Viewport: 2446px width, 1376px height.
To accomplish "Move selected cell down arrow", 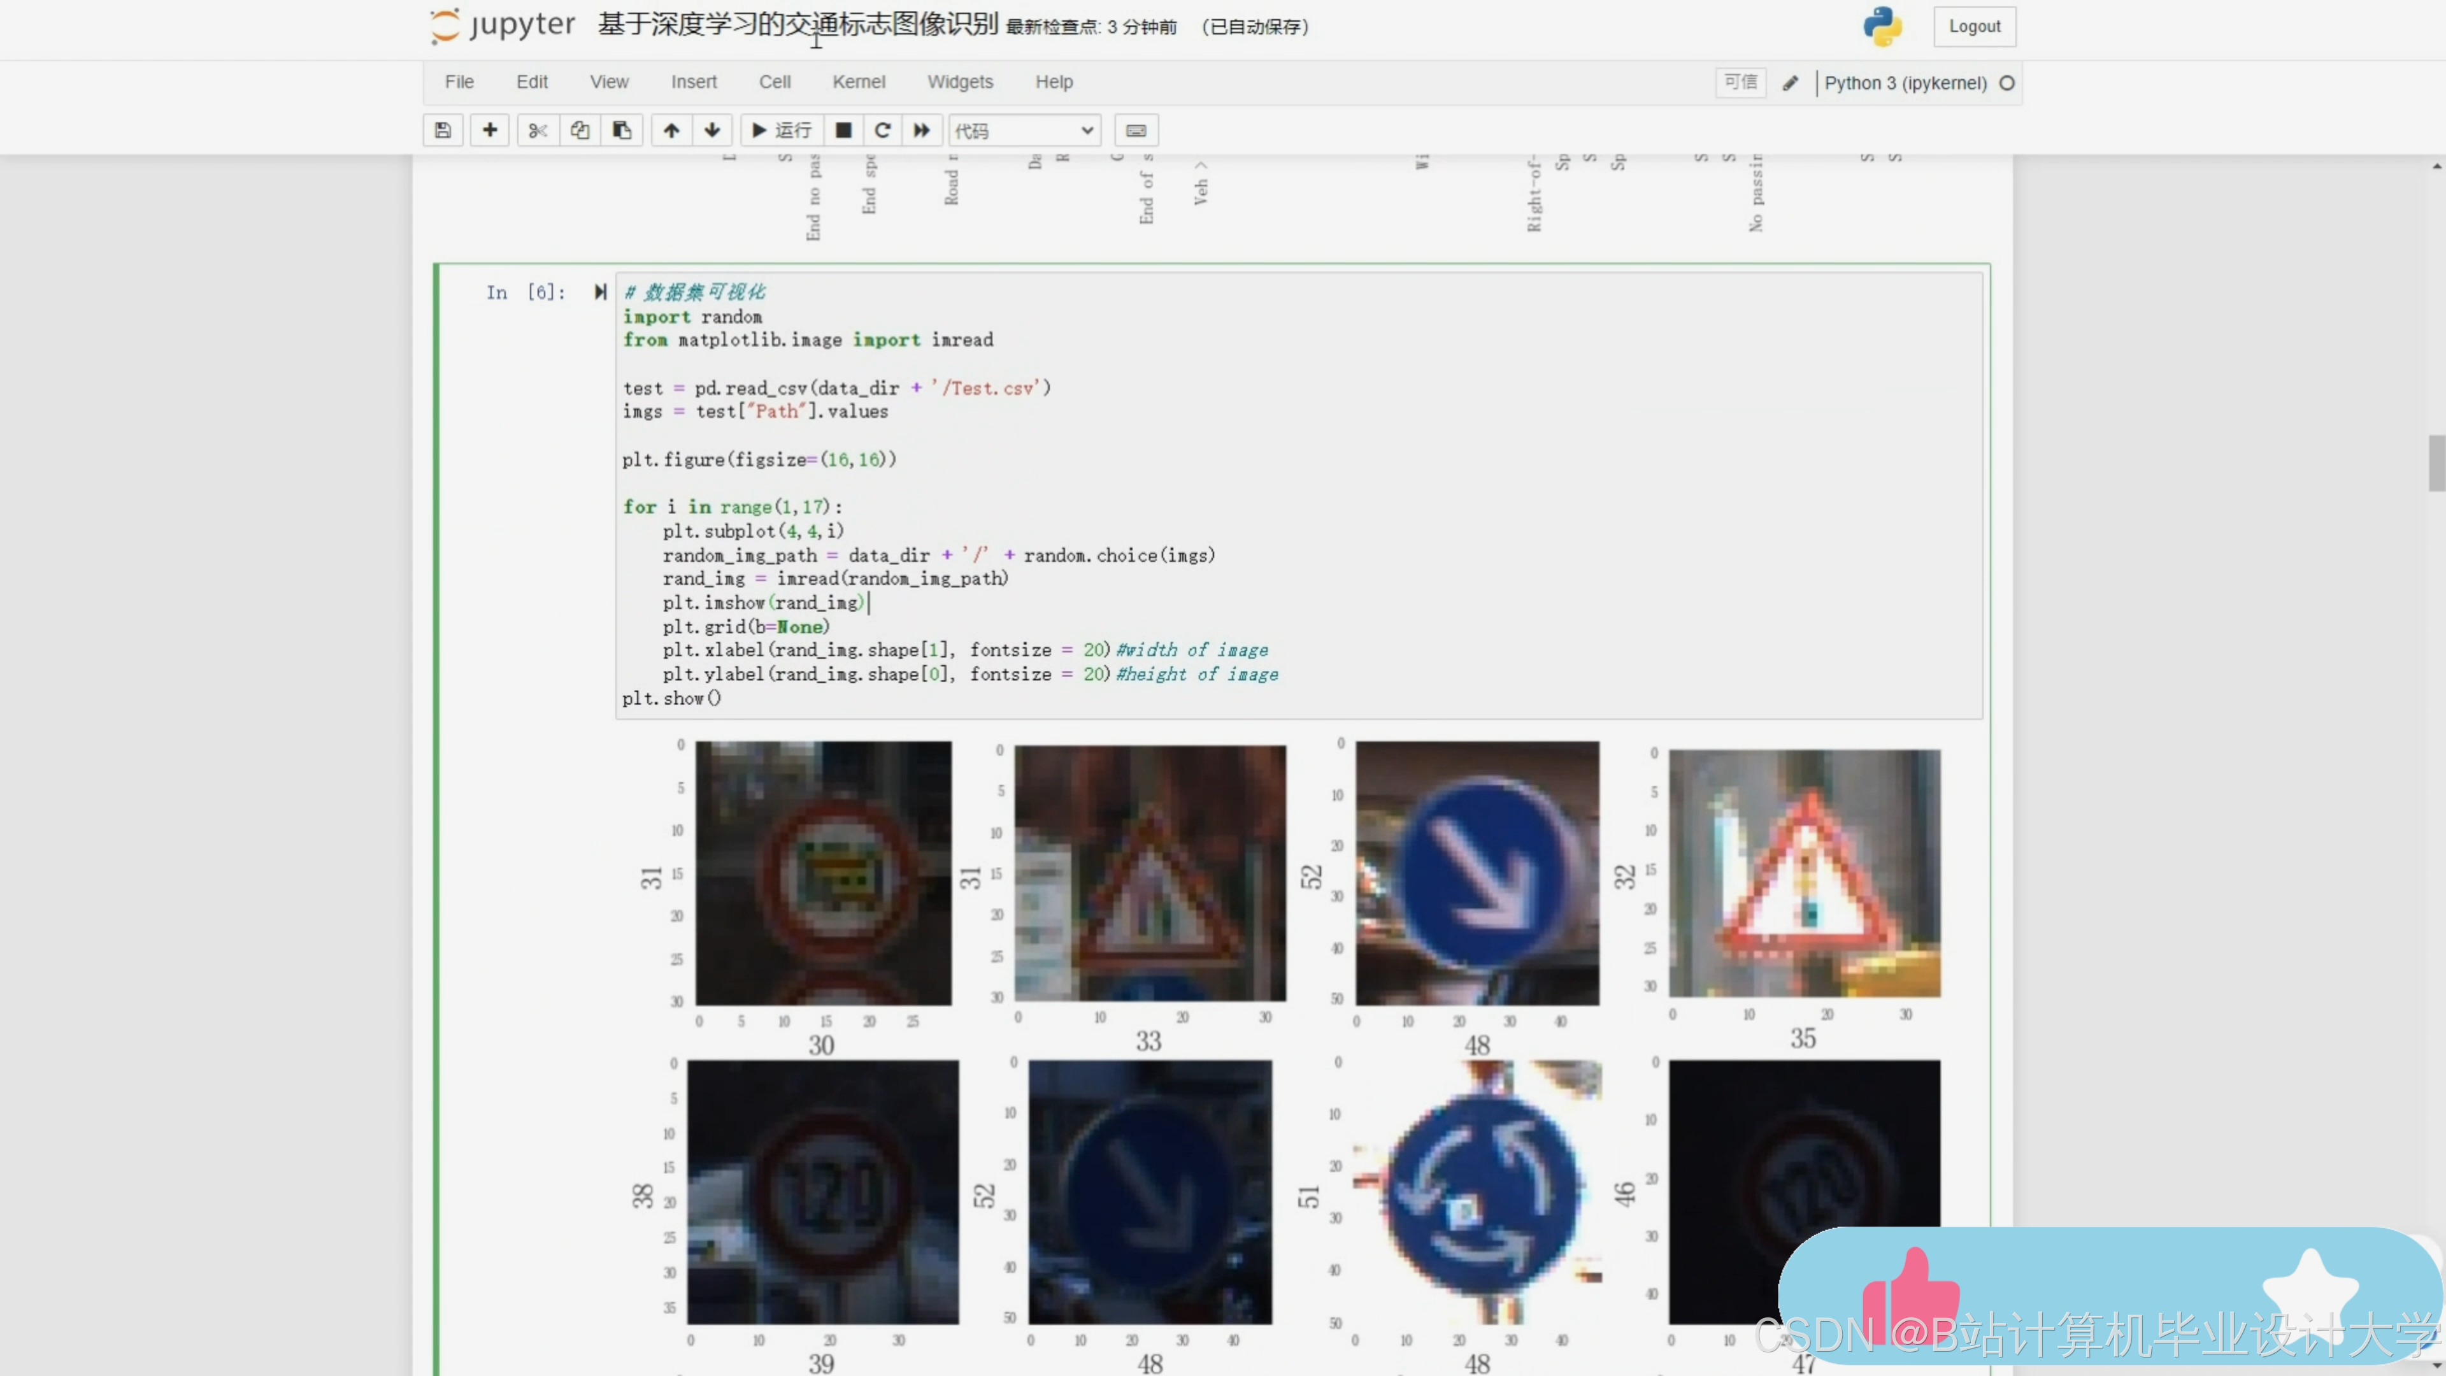I will click(x=712, y=130).
